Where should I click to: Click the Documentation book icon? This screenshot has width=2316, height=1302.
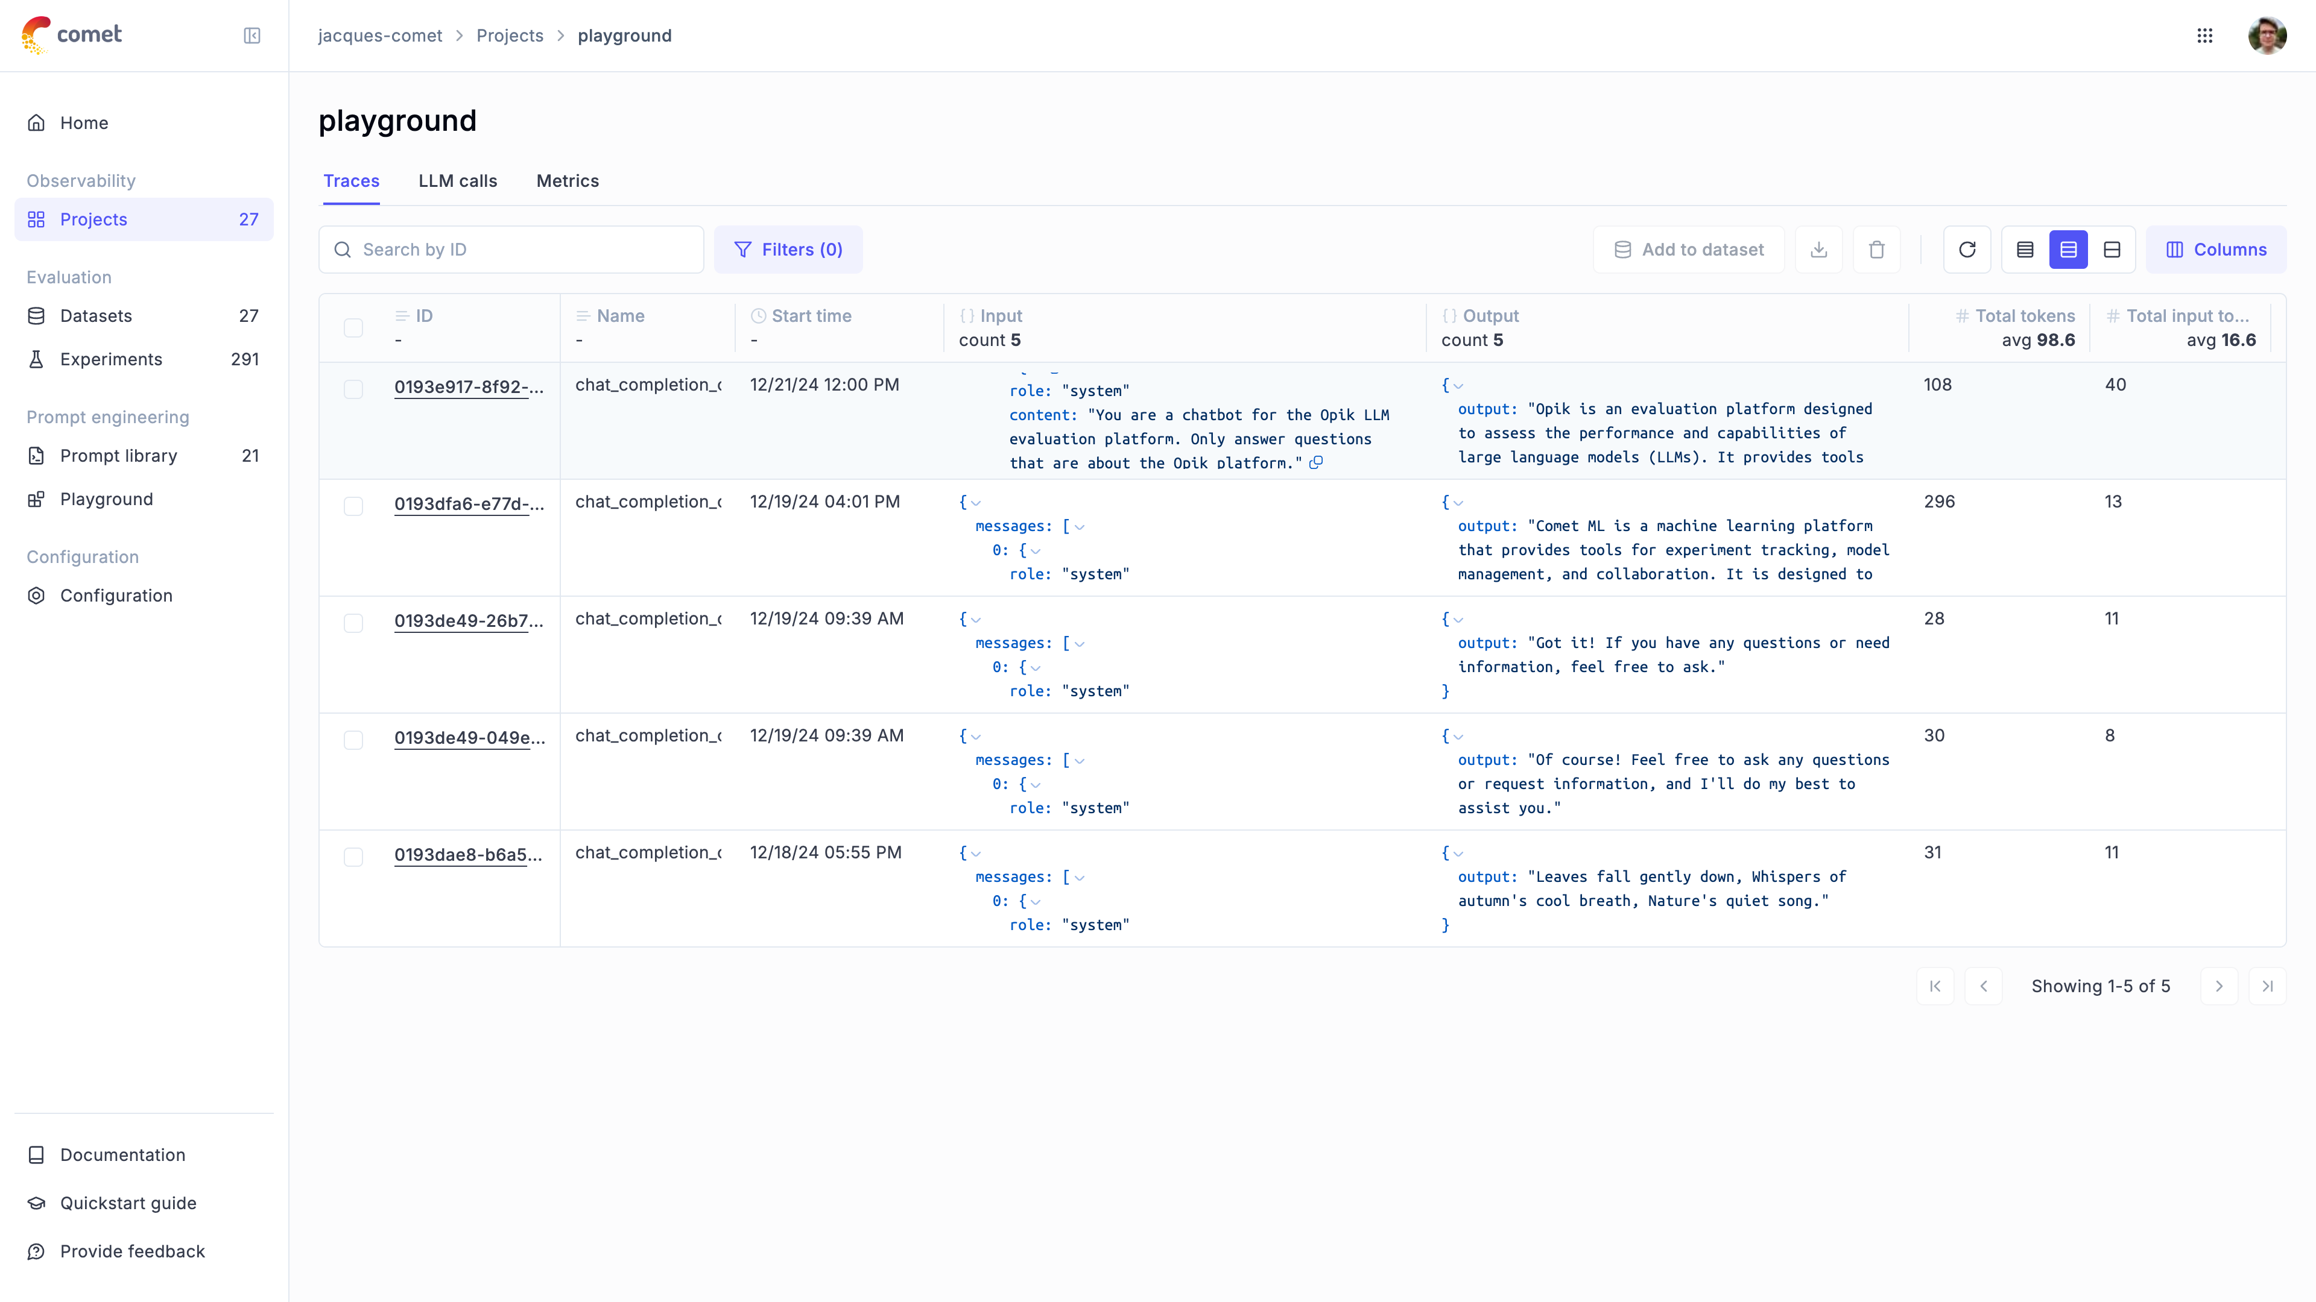pyautogui.click(x=36, y=1156)
